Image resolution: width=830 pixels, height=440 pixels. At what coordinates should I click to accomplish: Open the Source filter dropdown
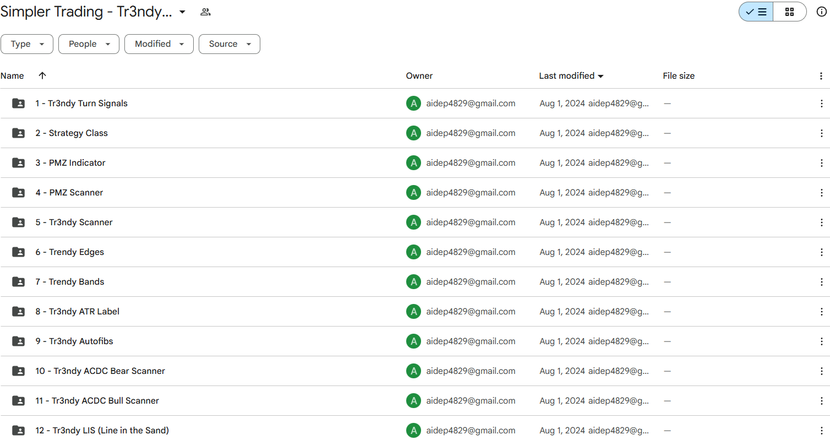coord(230,44)
